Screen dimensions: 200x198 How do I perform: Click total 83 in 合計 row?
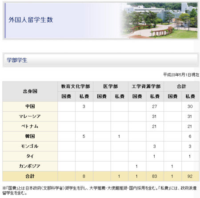point(155,176)
